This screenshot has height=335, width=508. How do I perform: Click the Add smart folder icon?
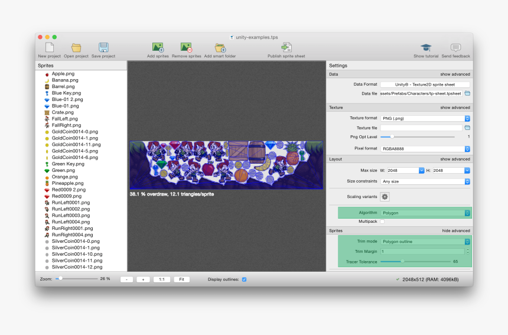tap(220, 48)
